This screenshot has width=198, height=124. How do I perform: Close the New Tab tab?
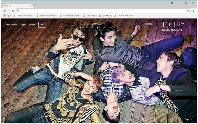click(x=30, y=6)
